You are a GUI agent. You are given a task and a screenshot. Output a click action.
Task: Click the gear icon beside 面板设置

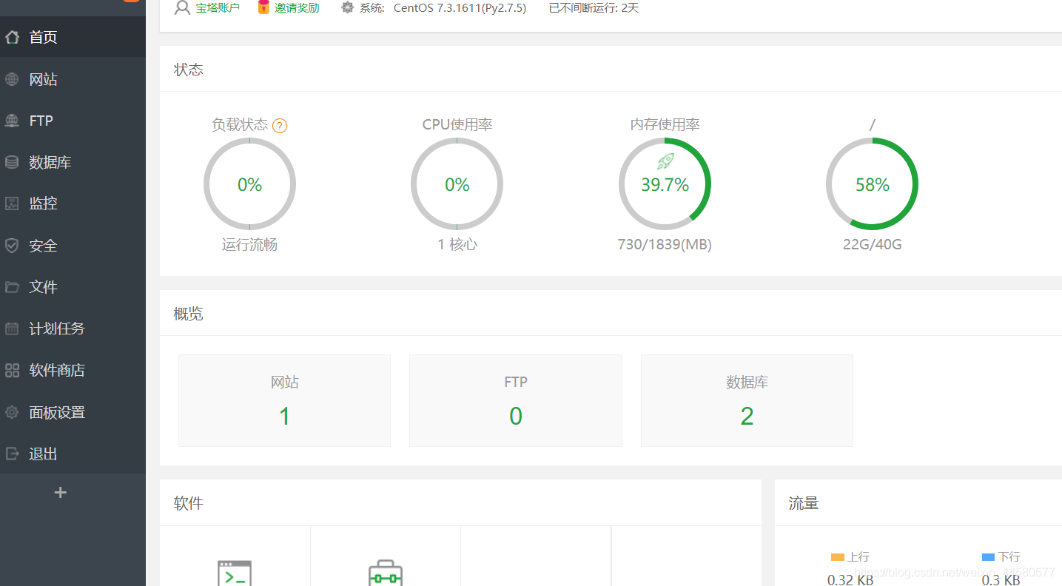[x=12, y=412]
